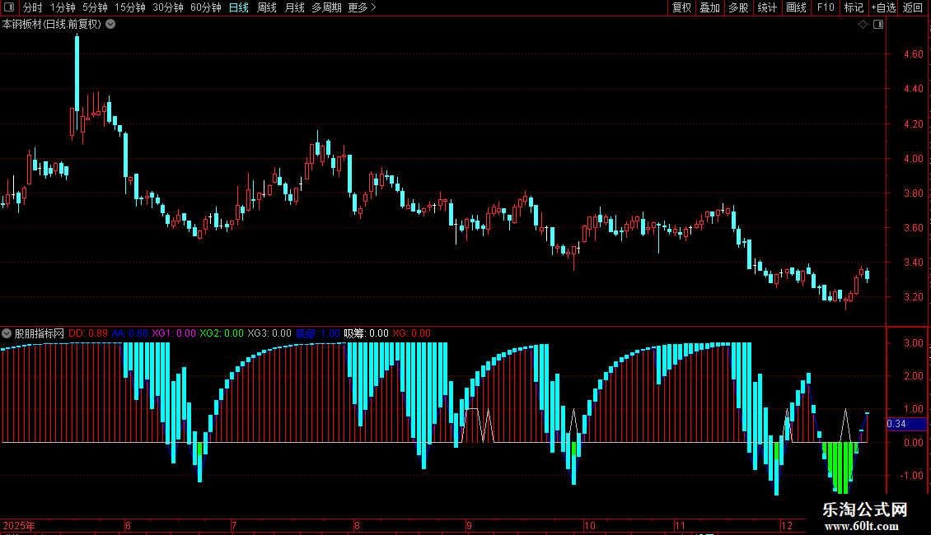Open the 复权 adjustment menu

coord(681,7)
